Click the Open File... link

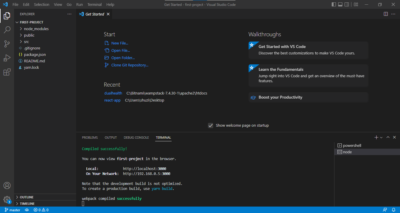click(x=121, y=50)
